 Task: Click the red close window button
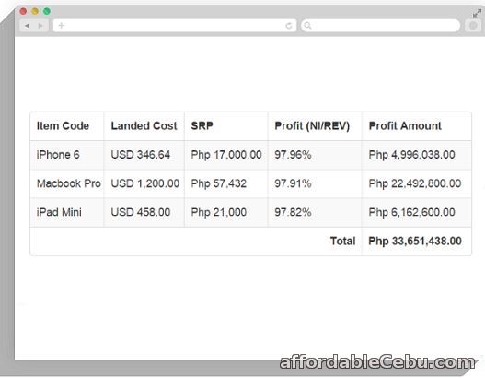click(x=23, y=11)
